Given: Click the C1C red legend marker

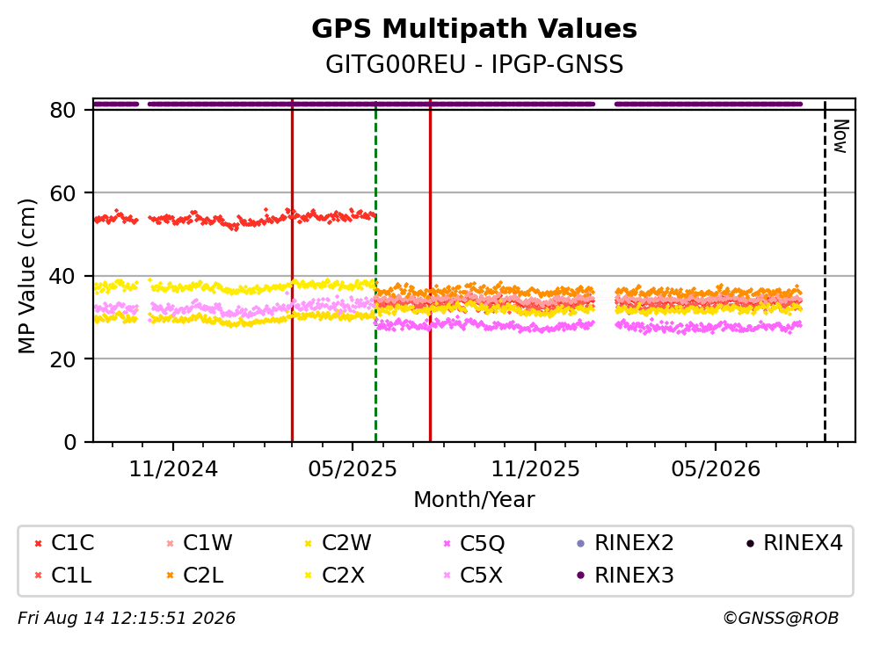Looking at the screenshot, I should (x=38, y=544).
